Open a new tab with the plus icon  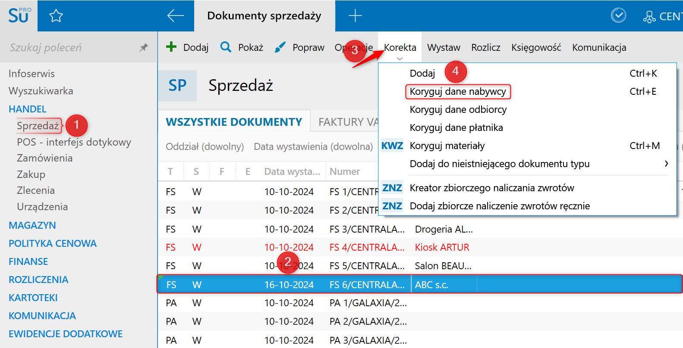(355, 16)
